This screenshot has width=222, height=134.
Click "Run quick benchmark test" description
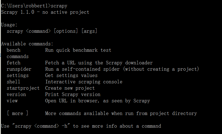tap(78, 50)
